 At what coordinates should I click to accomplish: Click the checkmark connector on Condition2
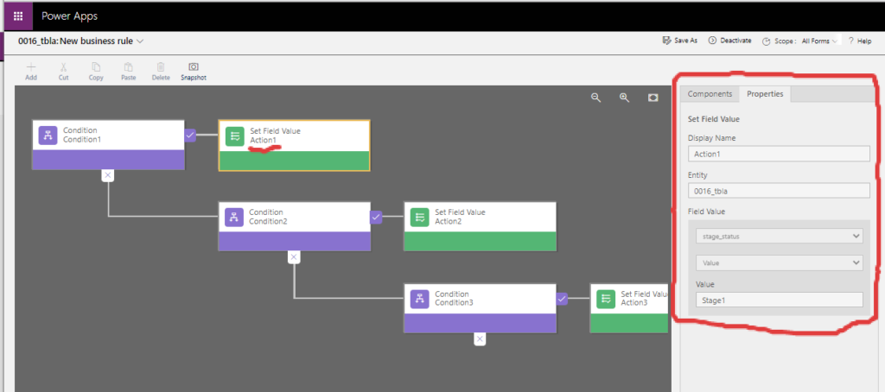(376, 218)
